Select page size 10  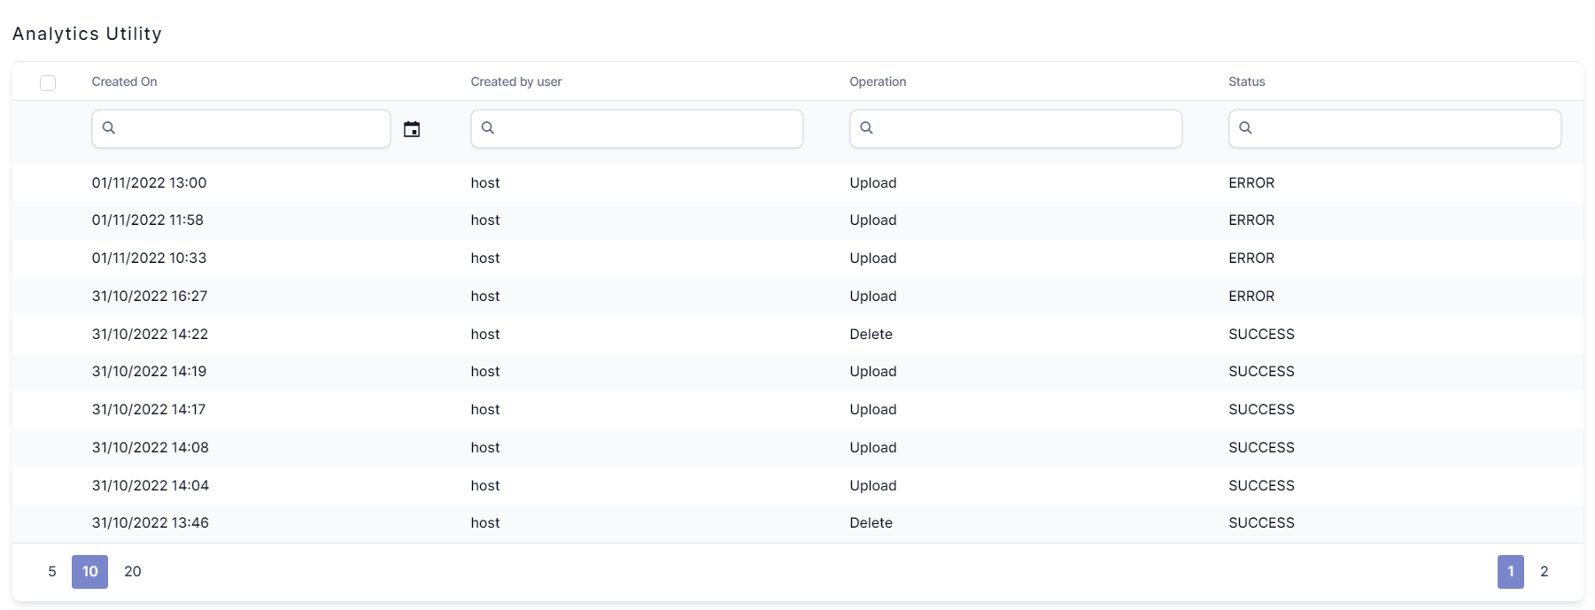pyautogui.click(x=90, y=572)
